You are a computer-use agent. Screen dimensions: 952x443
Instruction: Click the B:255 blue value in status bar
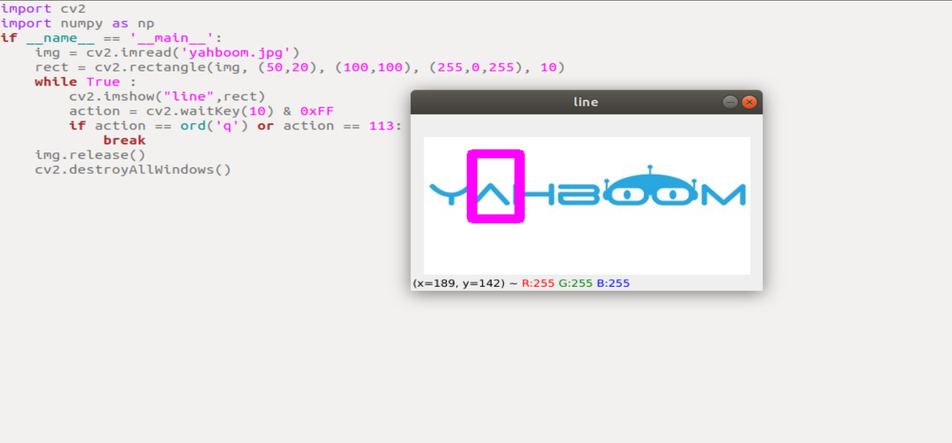pos(613,283)
